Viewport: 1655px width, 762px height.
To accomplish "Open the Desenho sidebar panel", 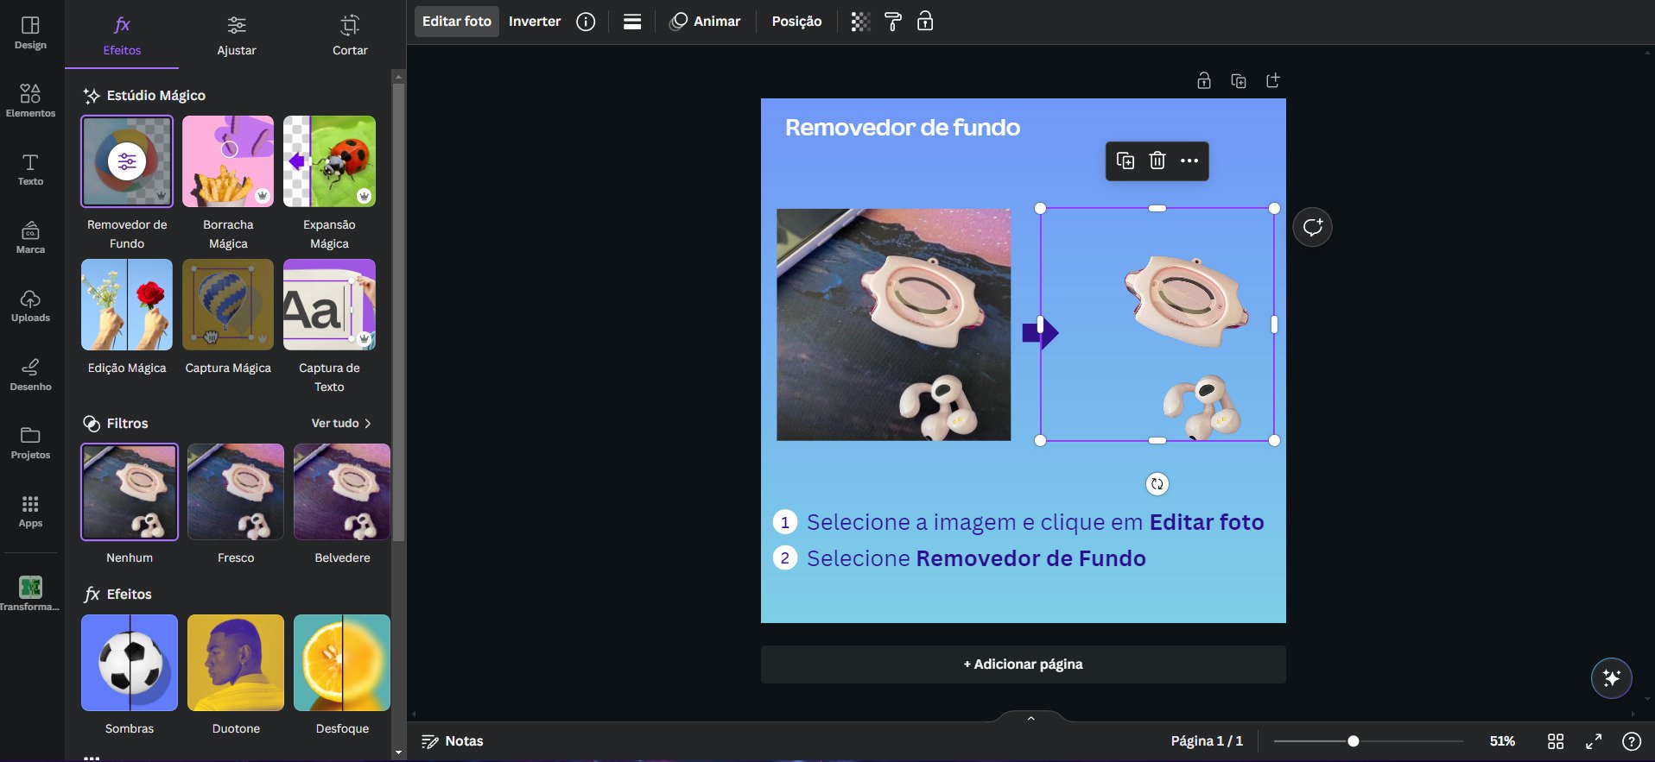I will pos(30,375).
